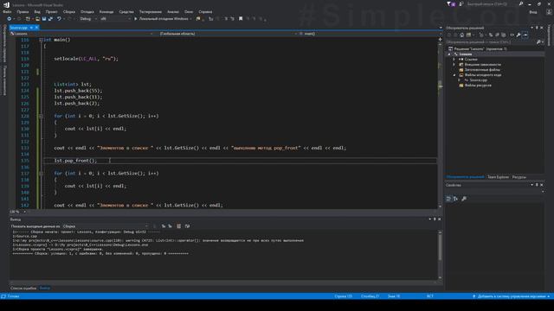Screen dimensions: 554x311
Task: Click the Open File toolbar icon
Action: pyautogui.click(x=37, y=19)
